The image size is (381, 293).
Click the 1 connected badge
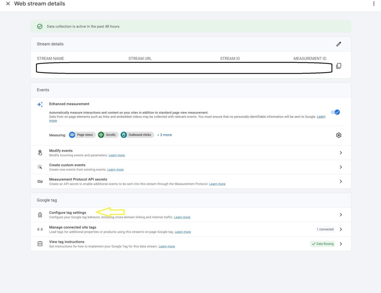(x=325, y=229)
